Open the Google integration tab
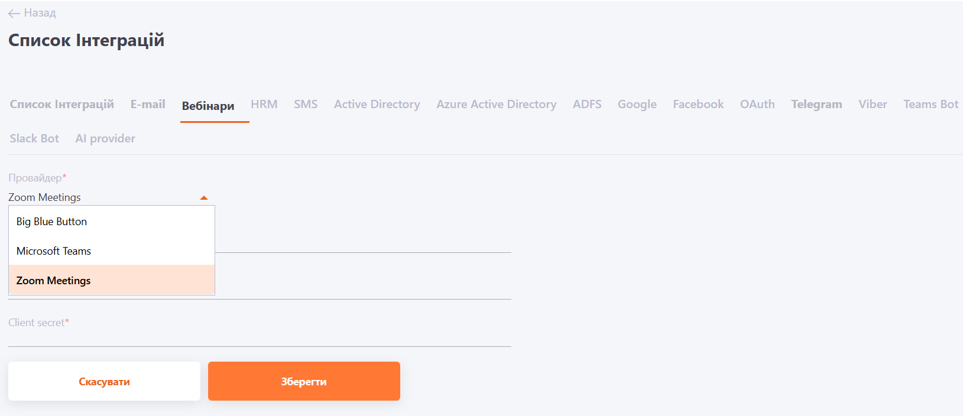963x416 pixels. (637, 105)
